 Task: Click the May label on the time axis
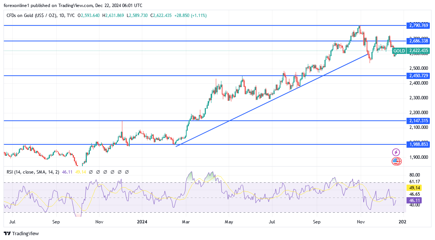tap(229, 222)
